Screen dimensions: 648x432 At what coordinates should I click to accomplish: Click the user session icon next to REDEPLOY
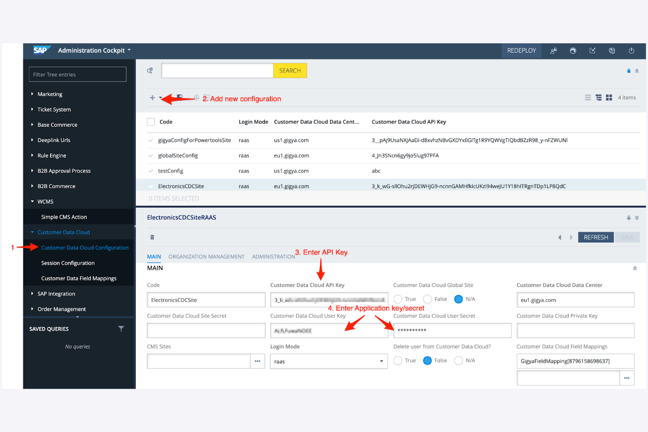(x=553, y=50)
